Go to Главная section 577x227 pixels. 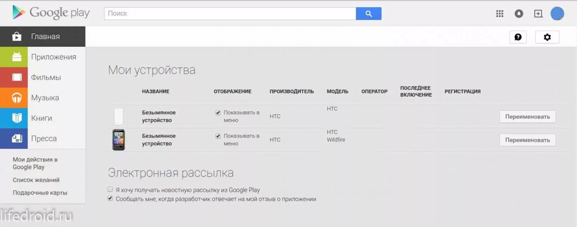pos(42,36)
